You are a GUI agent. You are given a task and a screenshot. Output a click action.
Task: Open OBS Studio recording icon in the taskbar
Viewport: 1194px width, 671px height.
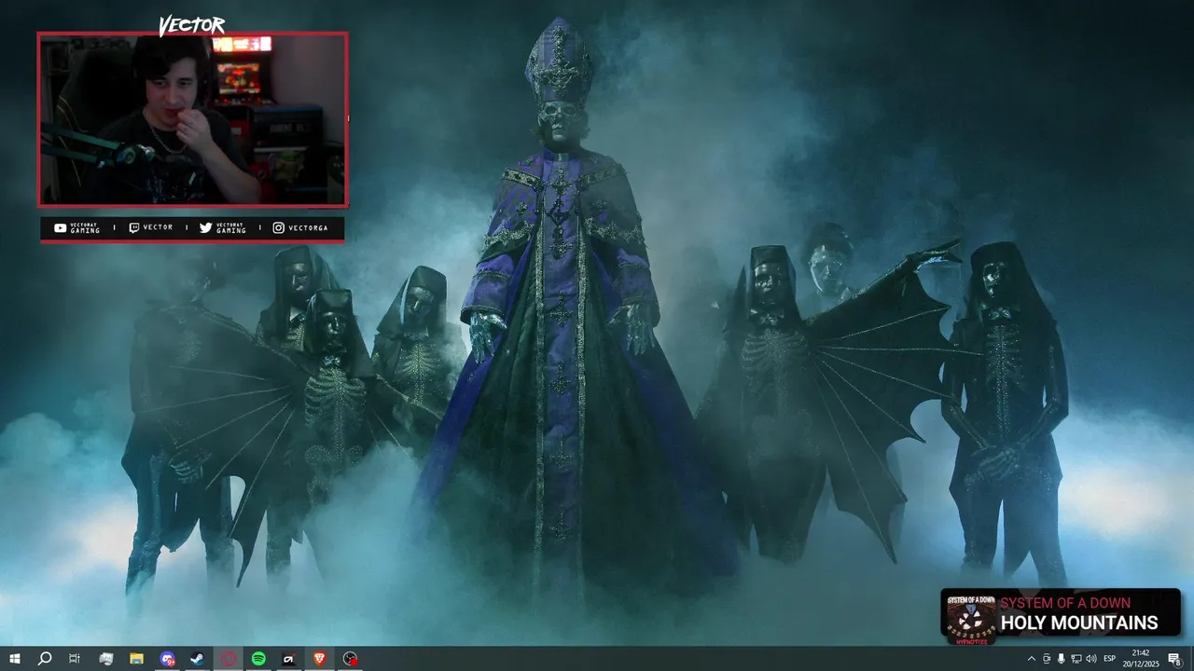(350, 659)
